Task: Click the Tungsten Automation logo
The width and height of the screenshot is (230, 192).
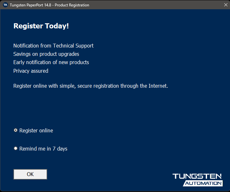Action: [197, 180]
